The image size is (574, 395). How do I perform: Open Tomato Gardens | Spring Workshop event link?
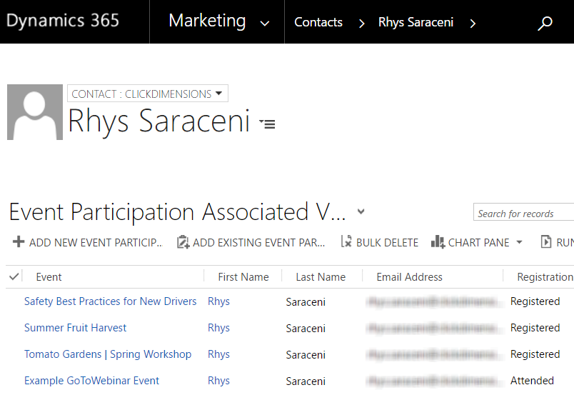[x=108, y=354]
